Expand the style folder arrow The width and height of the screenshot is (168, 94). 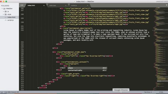tap(3, 14)
